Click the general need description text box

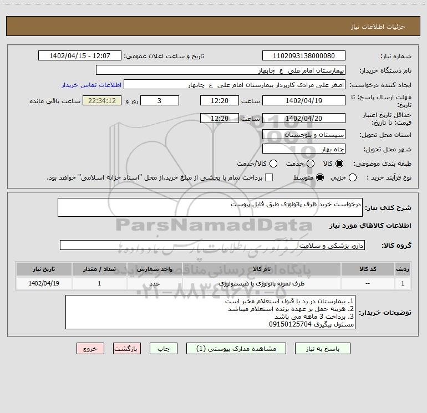[x=210, y=207]
